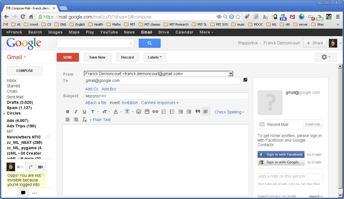Click the To recipient field
Image resolution: width=344 pixels, height=199 pixels.
[162, 81]
